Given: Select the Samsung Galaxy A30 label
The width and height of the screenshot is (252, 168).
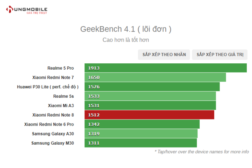Looking at the screenshot, I should tap(53, 134).
